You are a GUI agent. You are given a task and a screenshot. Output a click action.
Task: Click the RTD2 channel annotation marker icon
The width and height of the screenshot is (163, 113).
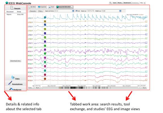[x=45, y=54]
